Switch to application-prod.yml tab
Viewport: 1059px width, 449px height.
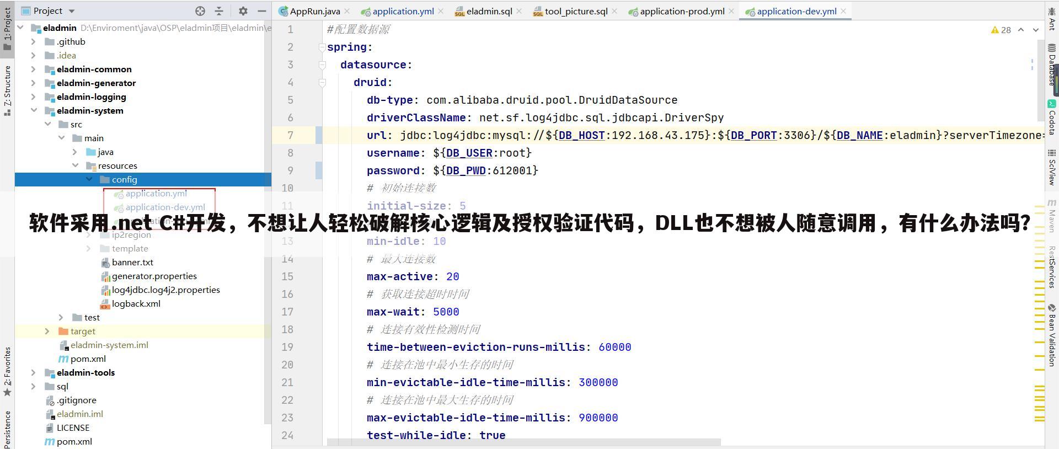[682, 11]
